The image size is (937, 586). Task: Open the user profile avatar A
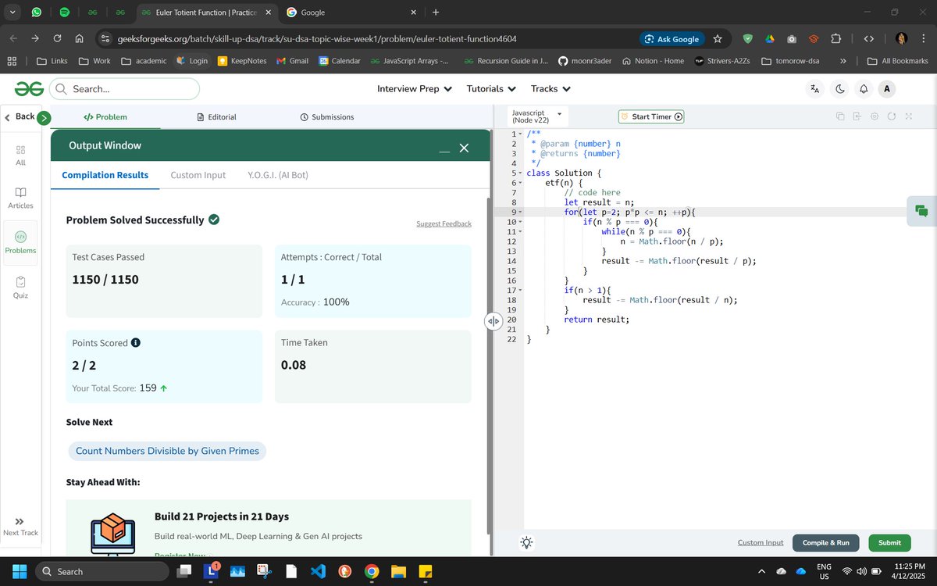point(886,89)
